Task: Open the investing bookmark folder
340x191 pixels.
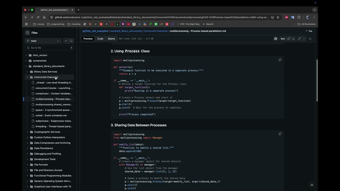Action: coord(74,24)
